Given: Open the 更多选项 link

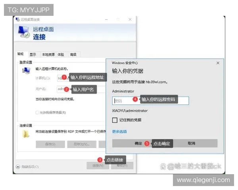Looking at the screenshot, I should coord(119,131).
